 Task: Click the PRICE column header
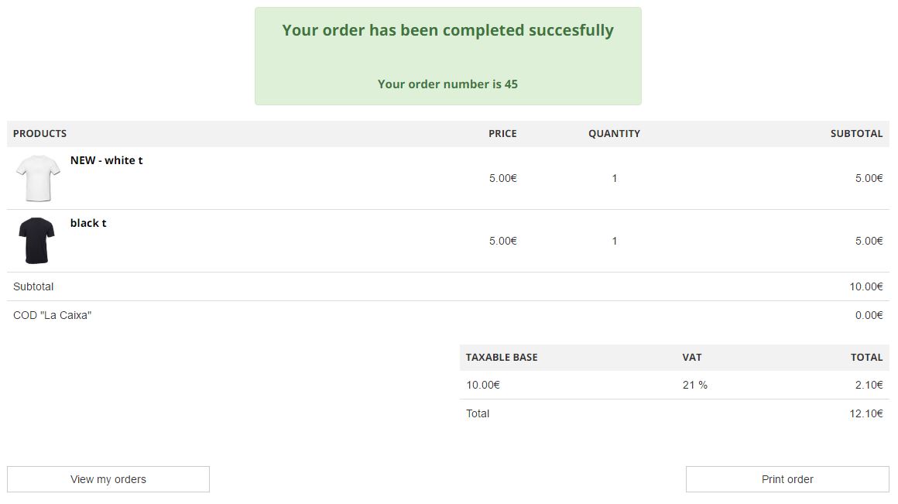tap(503, 133)
